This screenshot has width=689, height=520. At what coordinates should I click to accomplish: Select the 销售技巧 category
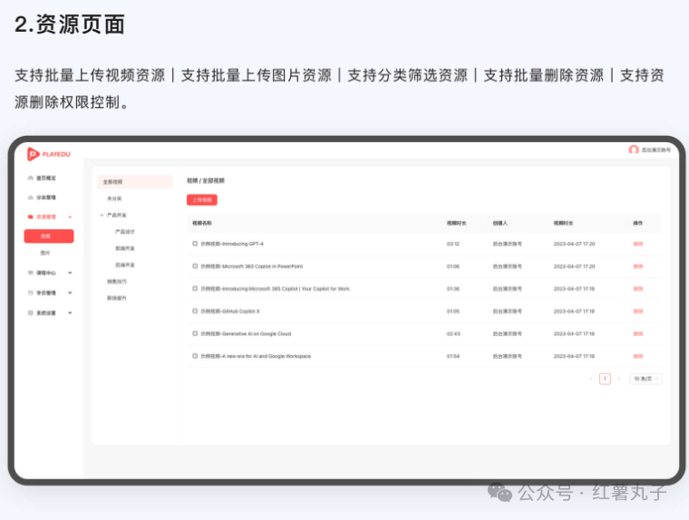click(x=117, y=281)
